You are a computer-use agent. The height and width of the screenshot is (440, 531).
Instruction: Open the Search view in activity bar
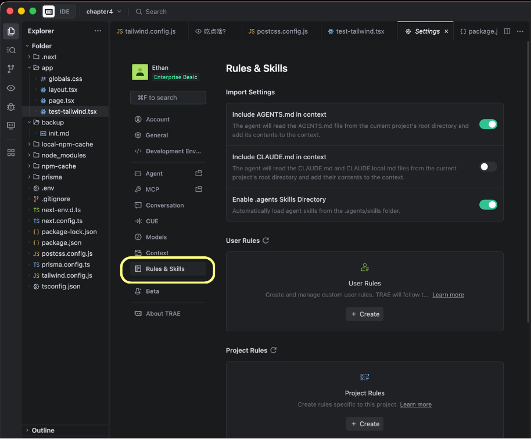click(11, 50)
